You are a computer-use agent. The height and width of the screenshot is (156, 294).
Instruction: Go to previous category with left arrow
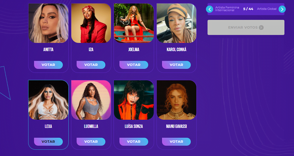[209, 9]
